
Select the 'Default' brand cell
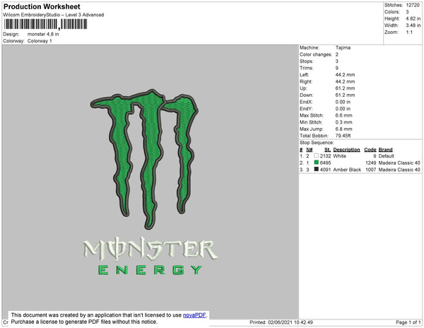[x=386, y=156]
